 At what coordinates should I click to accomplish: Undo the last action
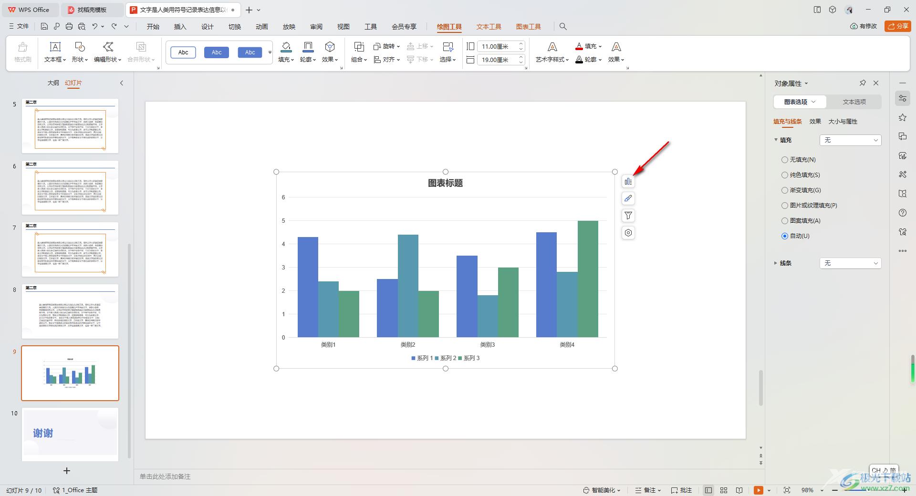point(95,27)
